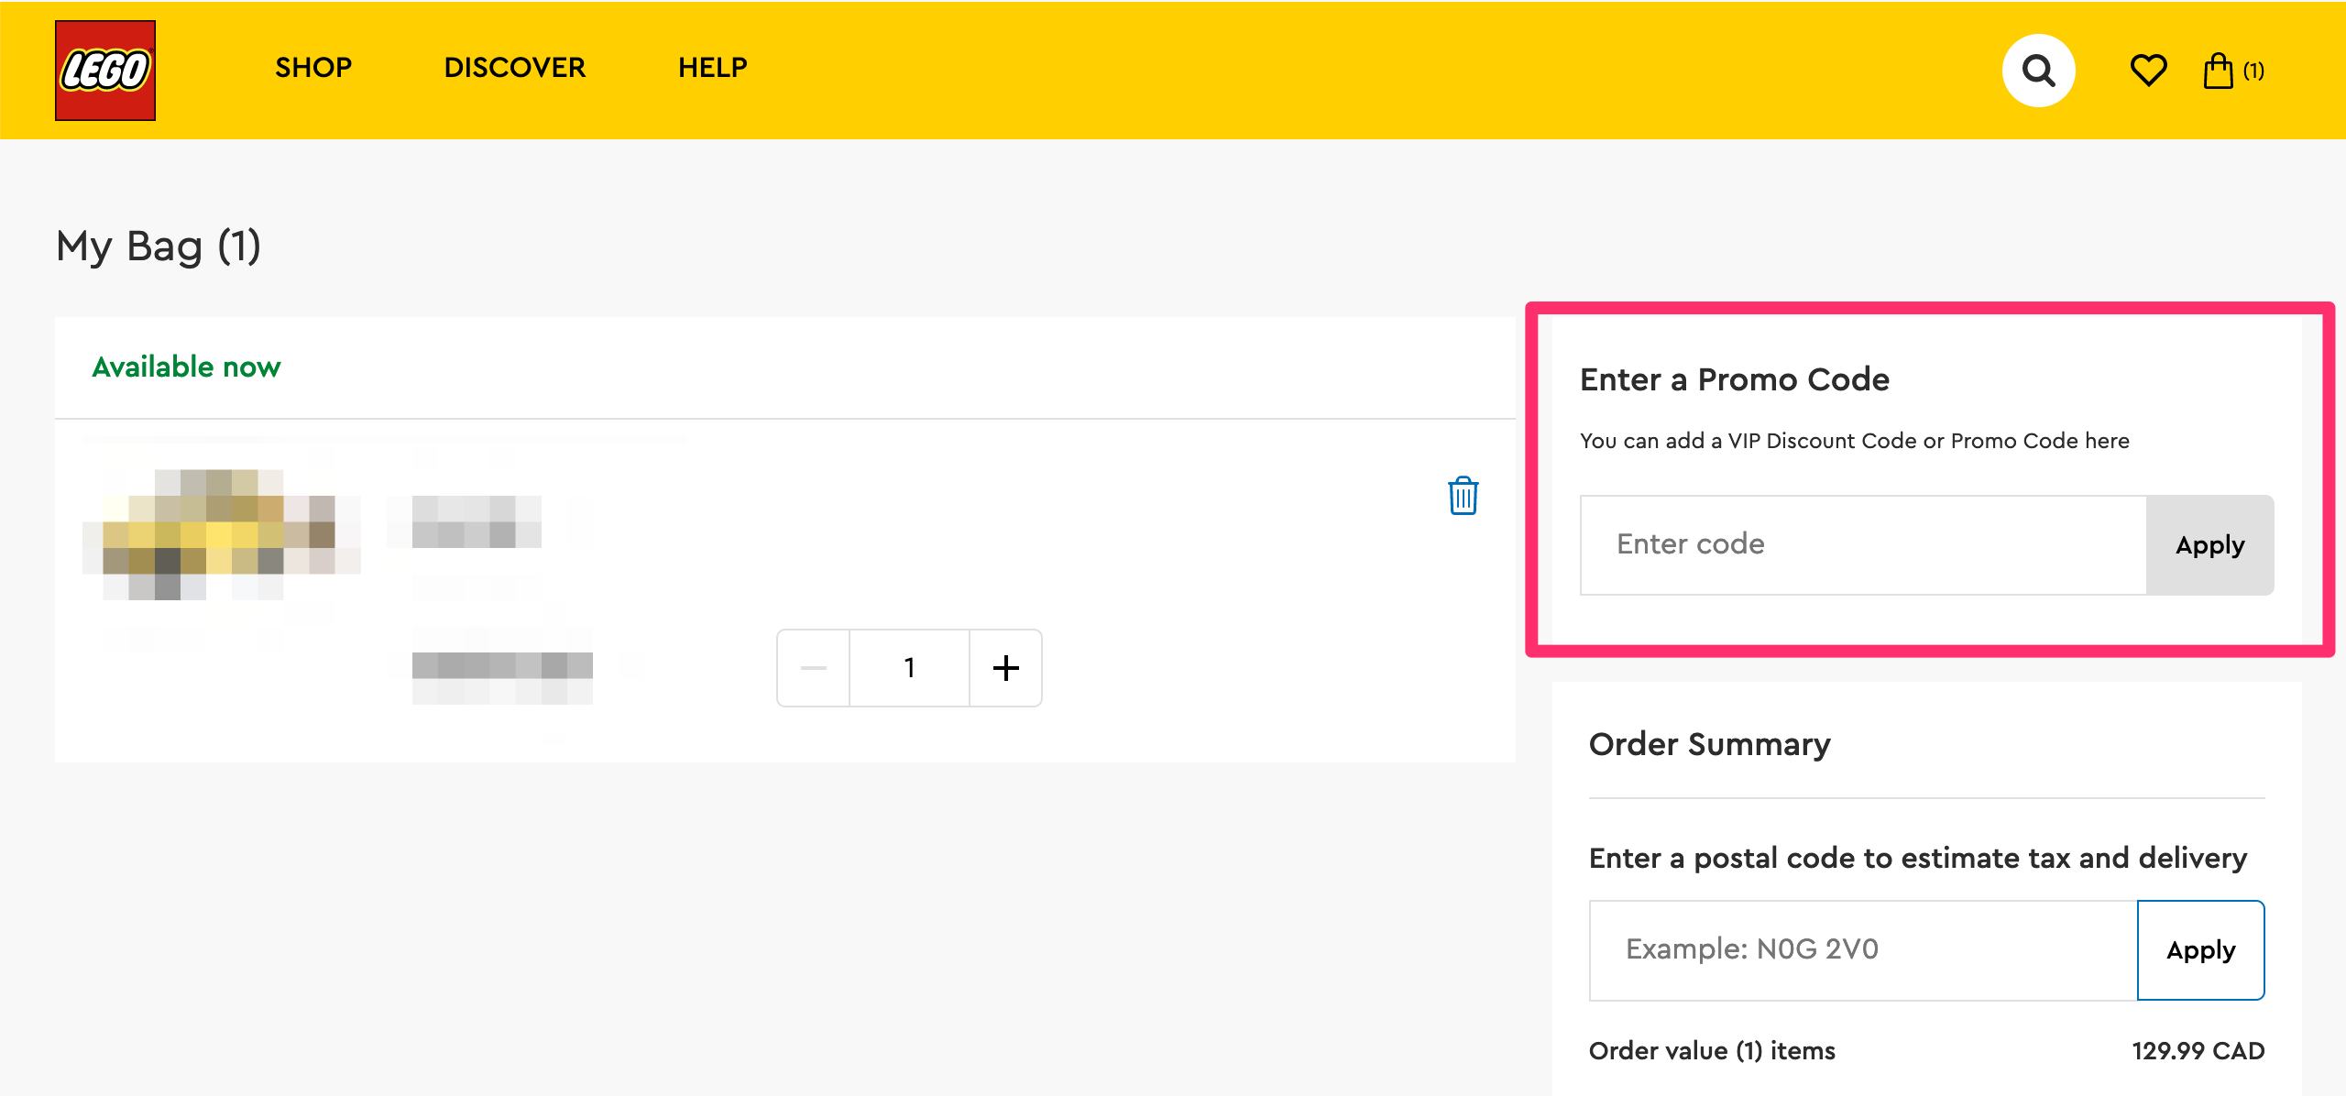The height and width of the screenshot is (1096, 2346).
Task: Open the DISCOVER menu
Action: [514, 68]
